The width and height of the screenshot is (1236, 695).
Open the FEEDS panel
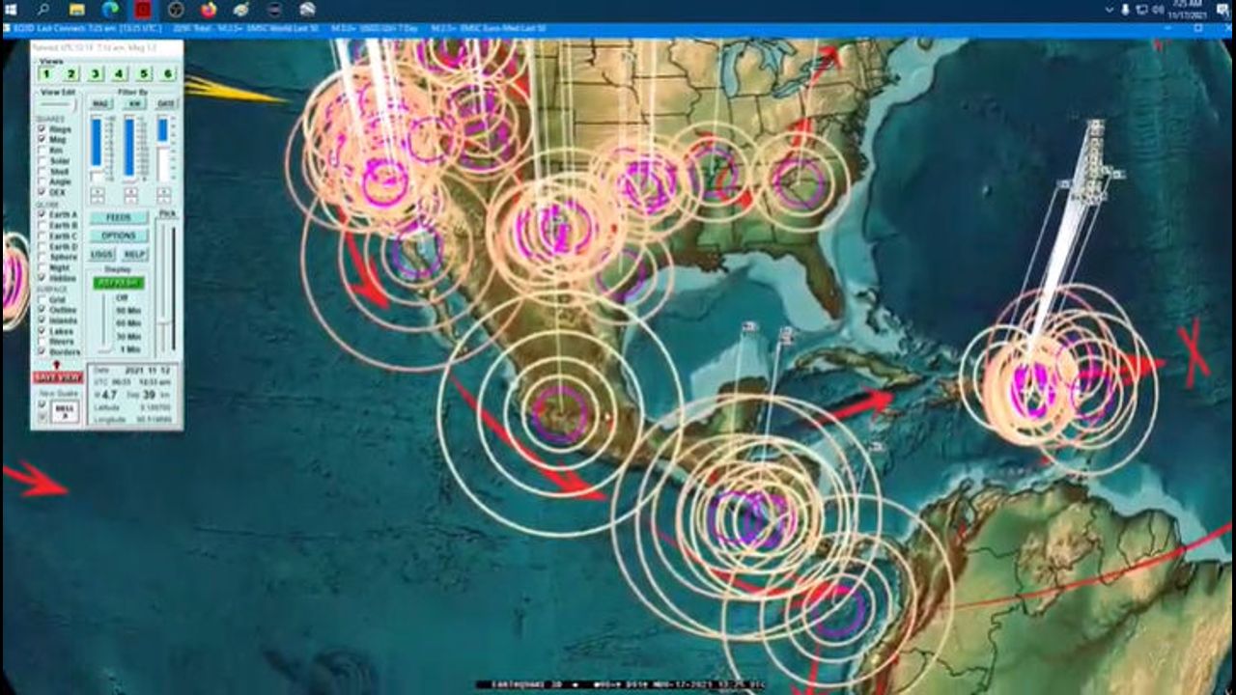(118, 217)
